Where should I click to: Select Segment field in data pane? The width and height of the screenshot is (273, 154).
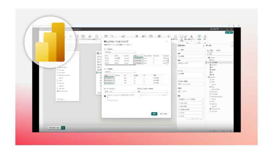(214, 106)
